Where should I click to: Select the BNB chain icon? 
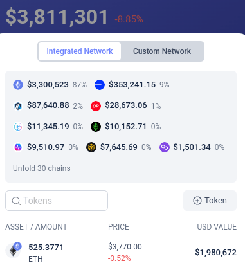(x=91, y=147)
